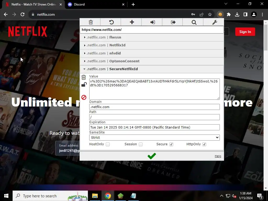
Task: Open Chrome extensions puzzle icon
Action: pyautogui.click(x=229, y=15)
